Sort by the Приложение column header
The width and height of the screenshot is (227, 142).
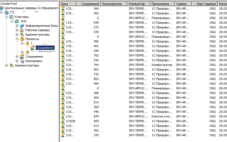tap(162, 4)
